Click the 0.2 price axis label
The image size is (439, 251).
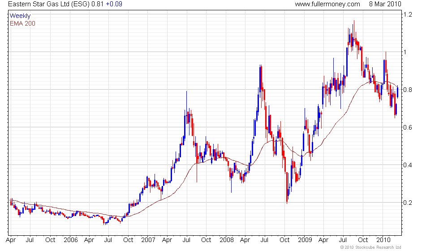[x=408, y=203]
